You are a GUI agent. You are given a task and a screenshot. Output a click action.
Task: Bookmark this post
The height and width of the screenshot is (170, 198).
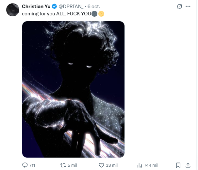[178, 165]
